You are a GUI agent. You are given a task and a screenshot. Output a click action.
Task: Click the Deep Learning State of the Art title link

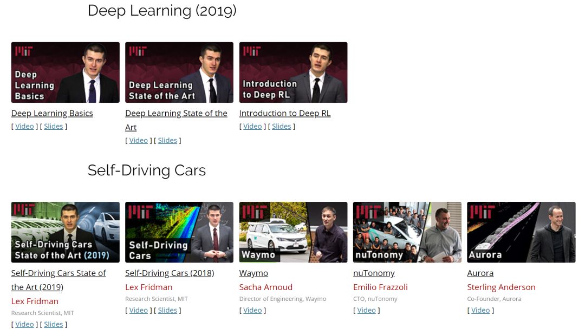pyautogui.click(x=176, y=120)
